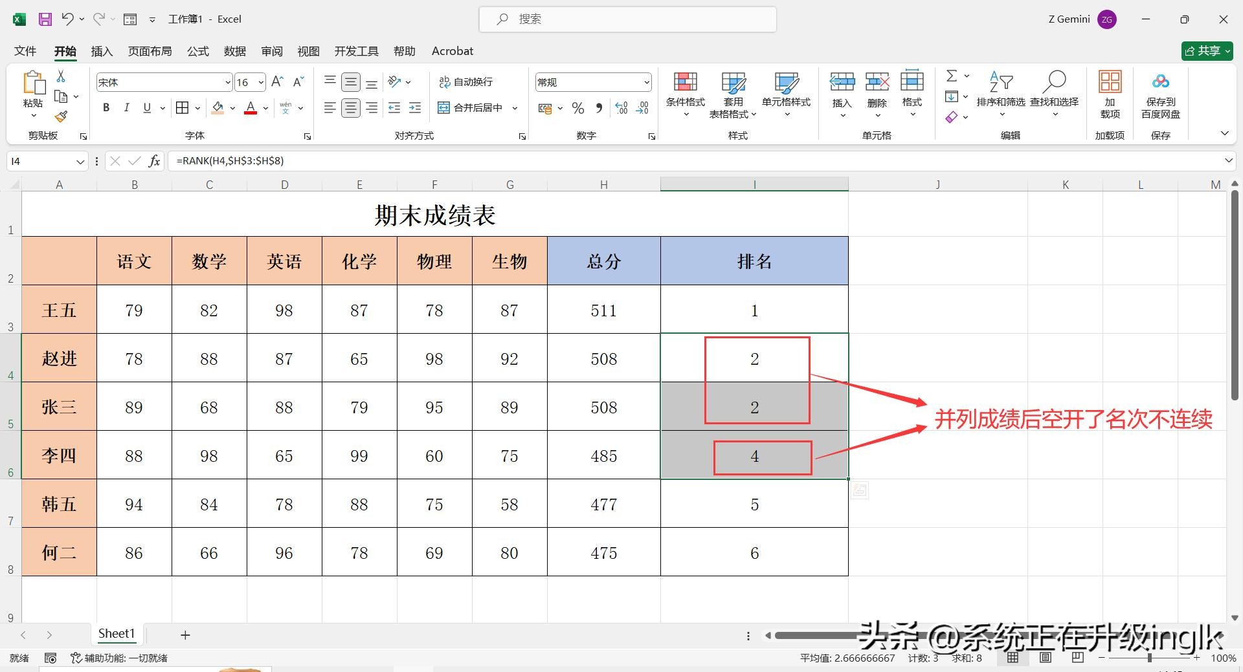Expand the number format combo box

coord(646,83)
